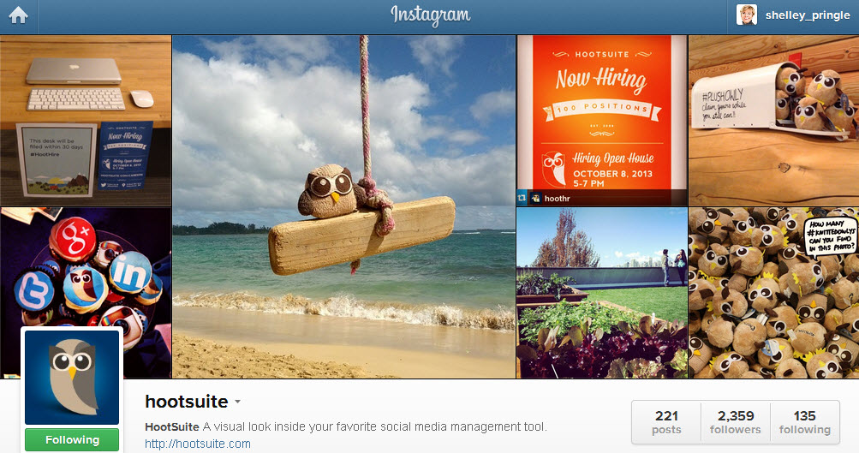The width and height of the screenshot is (859, 453).
Task: Click the hoothr small avatar icon
Action: tap(535, 199)
